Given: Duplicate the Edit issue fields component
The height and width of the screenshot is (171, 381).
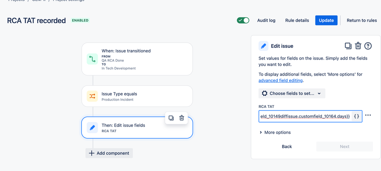Looking at the screenshot, I should click(171, 118).
